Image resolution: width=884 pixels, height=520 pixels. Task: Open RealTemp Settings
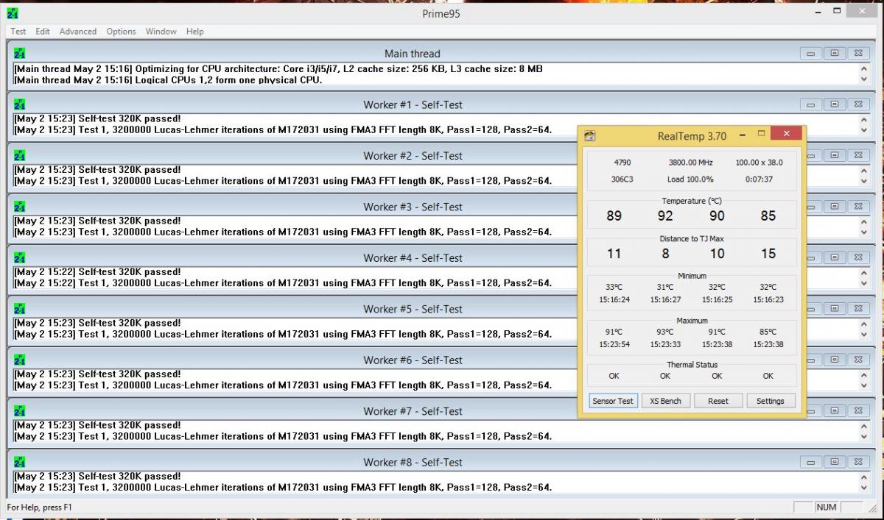click(x=771, y=401)
